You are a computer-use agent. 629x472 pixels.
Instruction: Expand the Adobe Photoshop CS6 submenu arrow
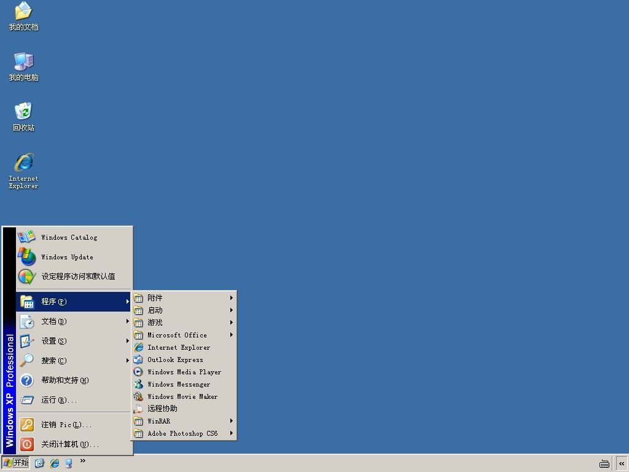(x=232, y=433)
